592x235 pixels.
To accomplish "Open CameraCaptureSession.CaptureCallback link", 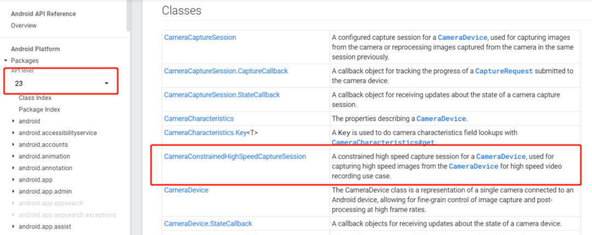I will pos(226,71).
